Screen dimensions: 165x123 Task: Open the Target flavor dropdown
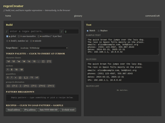click(43, 48)
